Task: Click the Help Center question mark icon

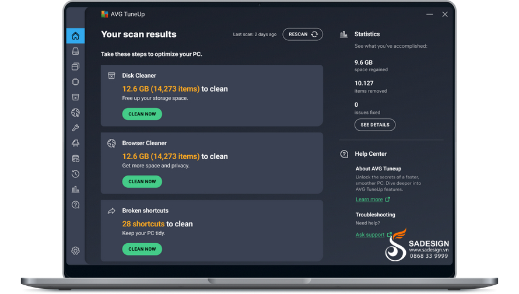Action: (344, 154)
